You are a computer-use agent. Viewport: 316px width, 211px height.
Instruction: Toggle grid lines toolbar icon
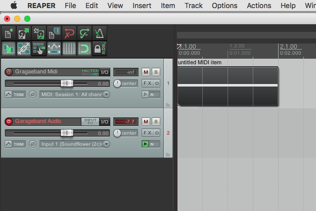(69, 49)
